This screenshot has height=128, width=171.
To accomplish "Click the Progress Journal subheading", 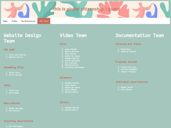I will pos(126,62).
